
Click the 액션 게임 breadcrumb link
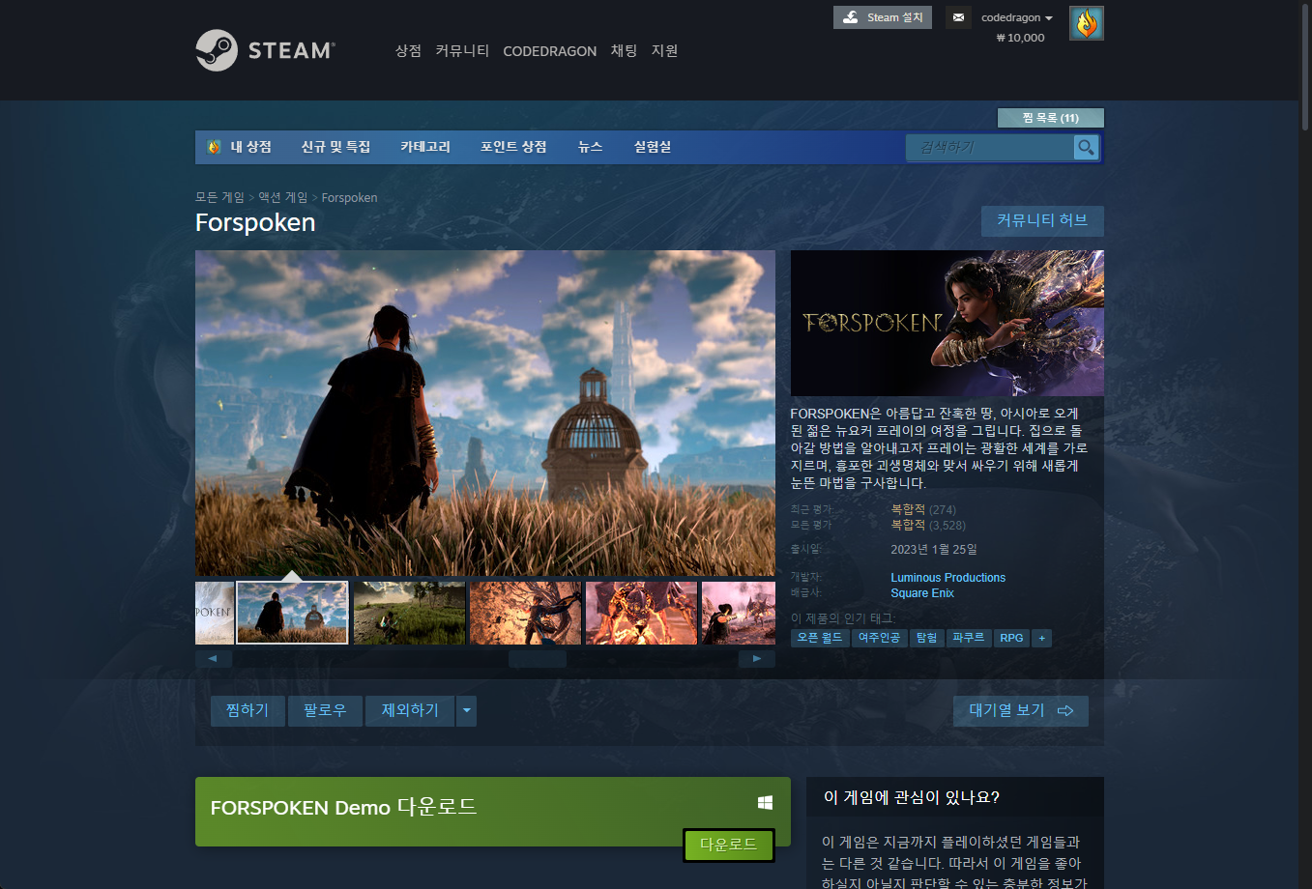(x=282, y=197)
